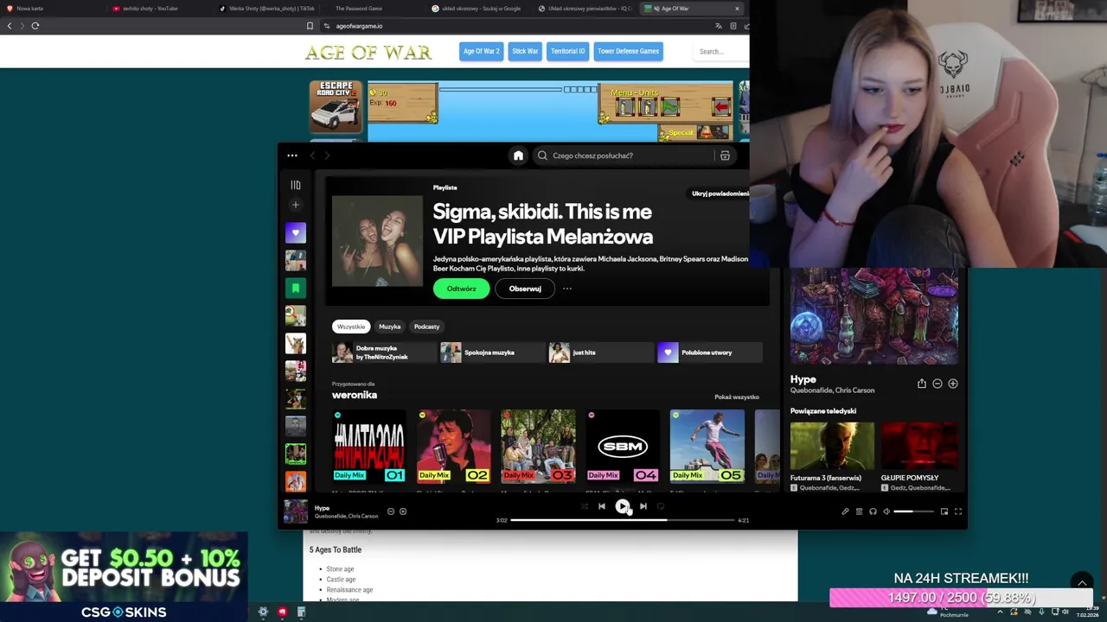Select the Wszystkie filter chip
This screenshot has height=622, width=1107.
[351, 327]
